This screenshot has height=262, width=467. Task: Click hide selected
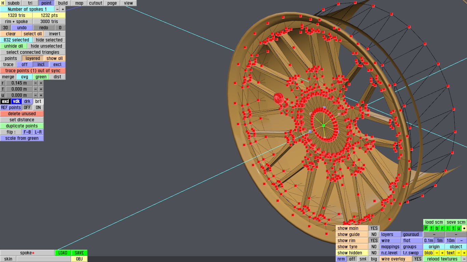pos(49,40)
